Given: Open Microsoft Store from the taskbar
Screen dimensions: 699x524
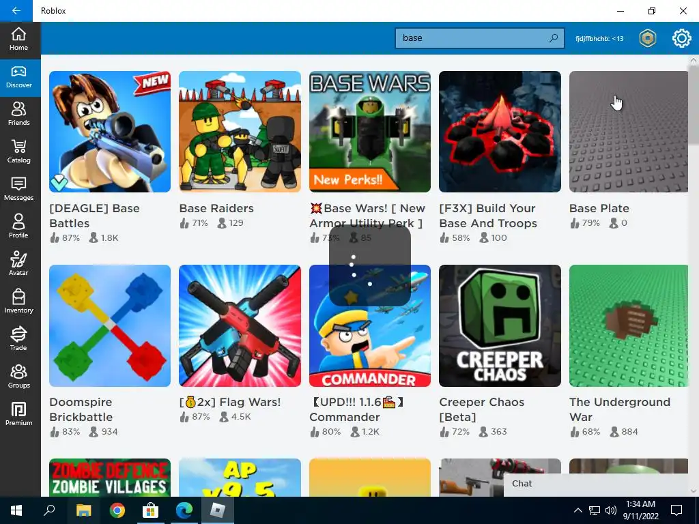Looking at the screenshot, I should (x=151, y=510).
